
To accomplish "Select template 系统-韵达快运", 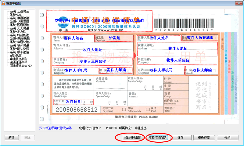I will click(19, 49).
